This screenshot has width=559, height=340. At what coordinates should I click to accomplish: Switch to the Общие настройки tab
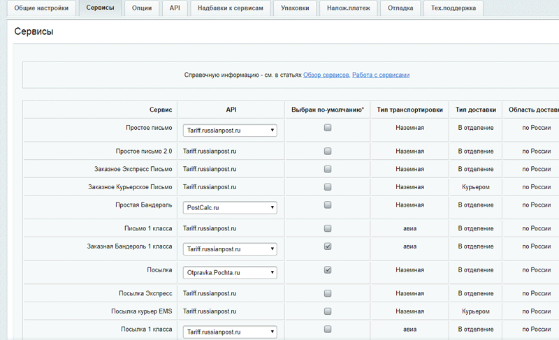41,8
